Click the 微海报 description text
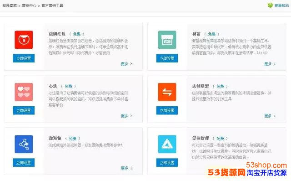 coord(85,145)
